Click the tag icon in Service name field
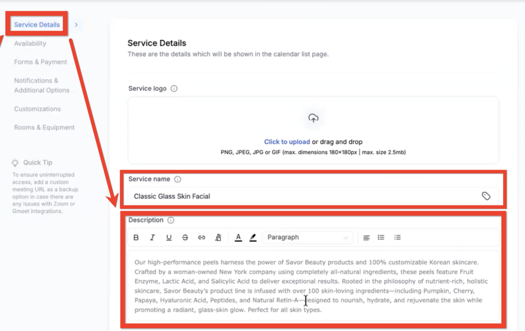Image resolution: width=525 pixels, height=331 pixels. click(486, 196)
